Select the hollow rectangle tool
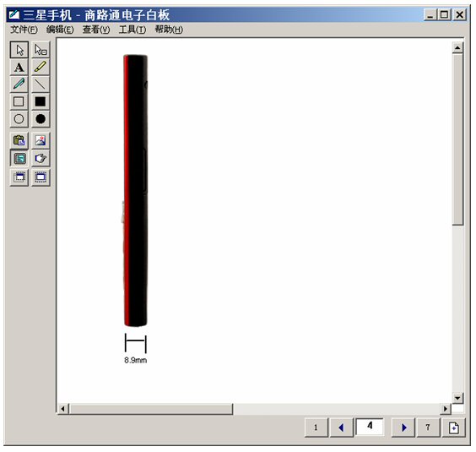The width and height of the screenshot is (476, 452). click(19, 101)
